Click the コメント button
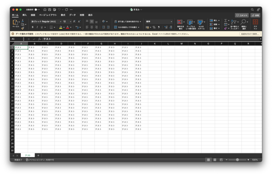Image resolution: width=272 pixels, height=175 pixels. click(x=242, y=15)
